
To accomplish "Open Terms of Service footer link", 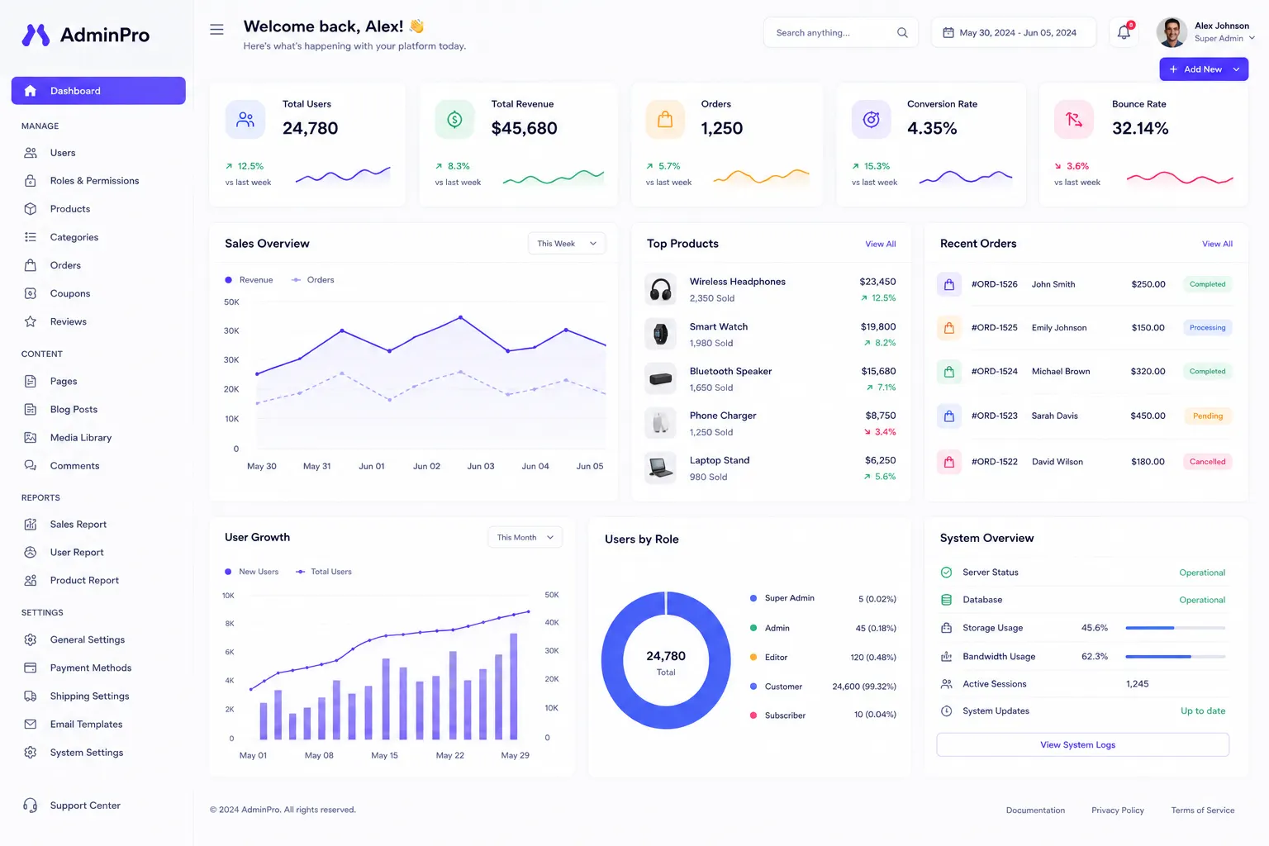I will click(1203, 810).
